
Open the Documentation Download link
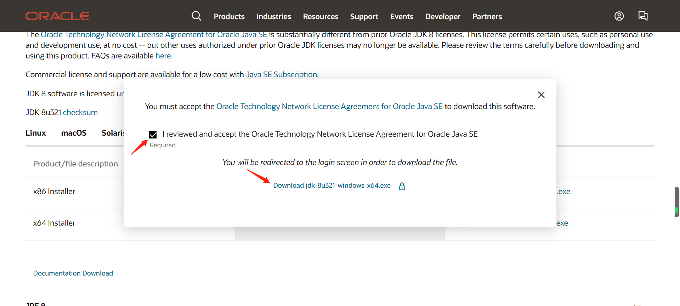coord(73,273)
